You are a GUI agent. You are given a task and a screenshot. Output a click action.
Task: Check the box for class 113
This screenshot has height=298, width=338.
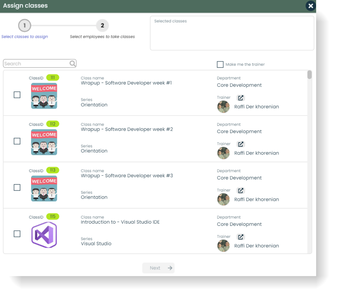click(17, 187)
